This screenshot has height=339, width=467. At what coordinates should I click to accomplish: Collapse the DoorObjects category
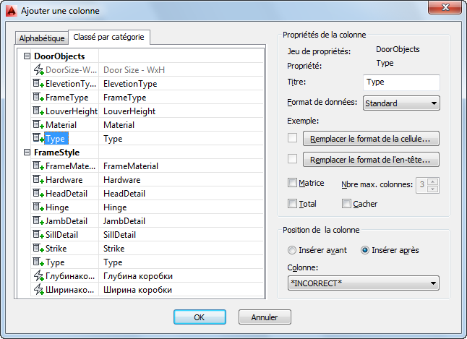(x=27, y=56)
